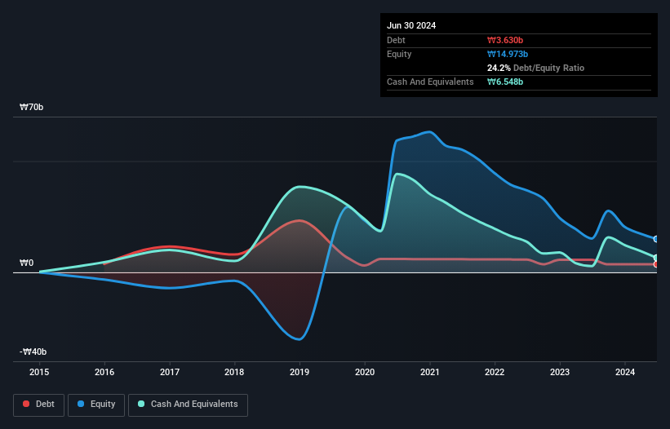Click Cash And Equivalents label in tooltip
The height and width of the screenshot is (429, 670).
[430, 82]
